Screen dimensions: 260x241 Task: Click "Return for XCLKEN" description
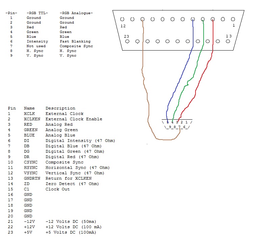pos(69,178)
